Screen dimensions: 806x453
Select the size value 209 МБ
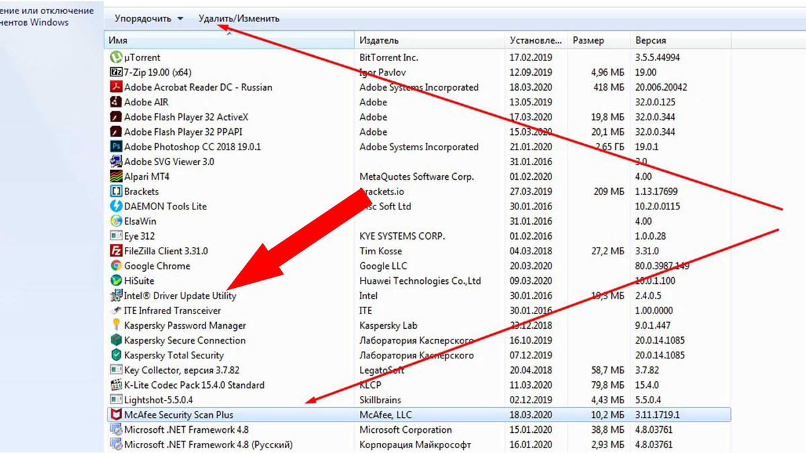tap(609, 191)
